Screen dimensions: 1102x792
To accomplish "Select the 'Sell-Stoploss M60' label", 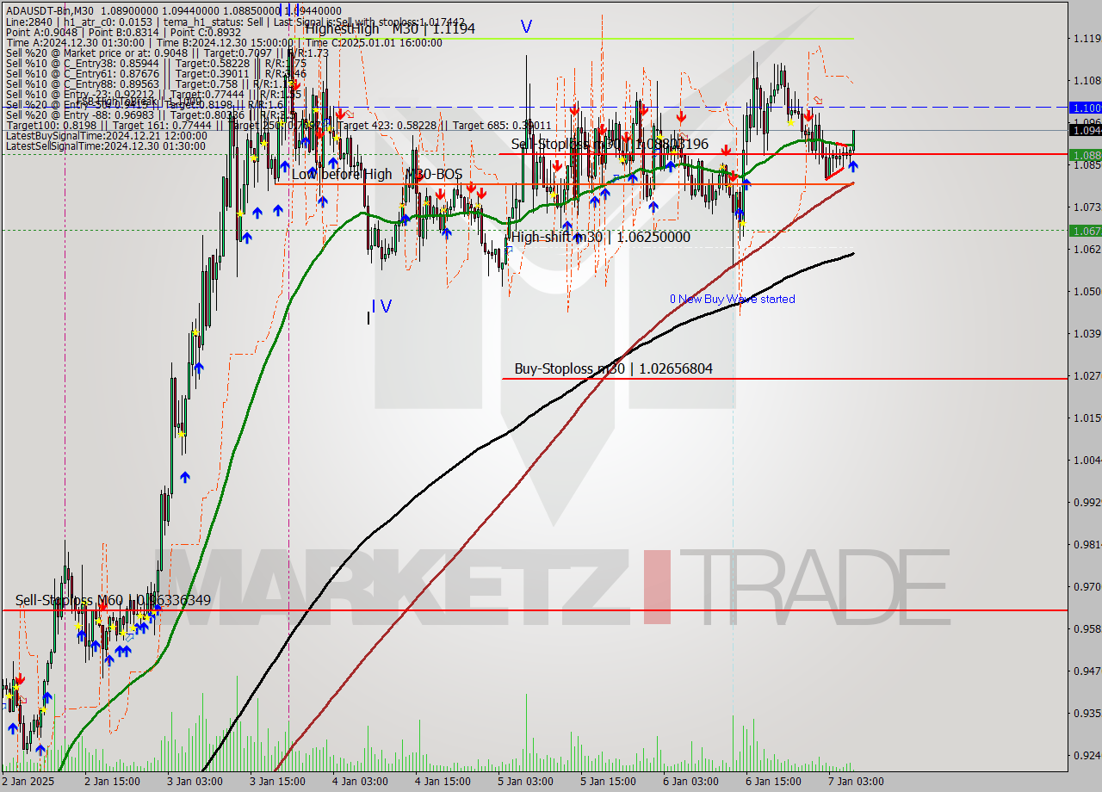I will click(113, 600).
